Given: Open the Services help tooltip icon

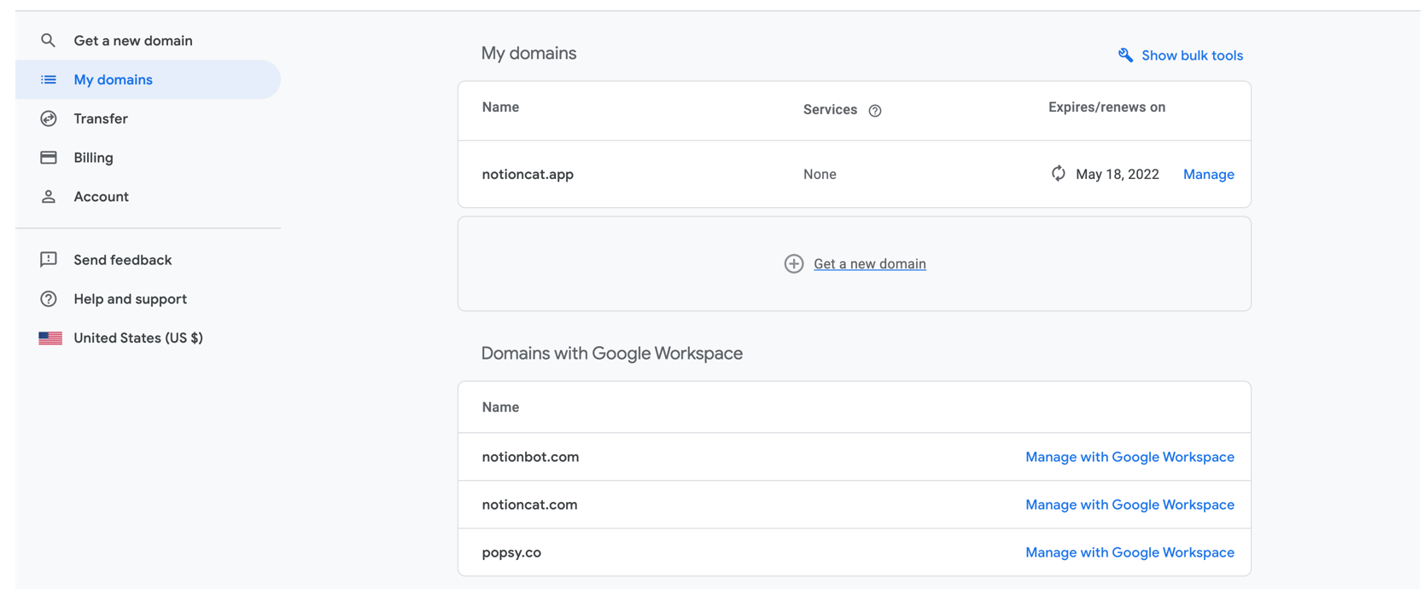Looking at the screenshot, I should point(874,111).
